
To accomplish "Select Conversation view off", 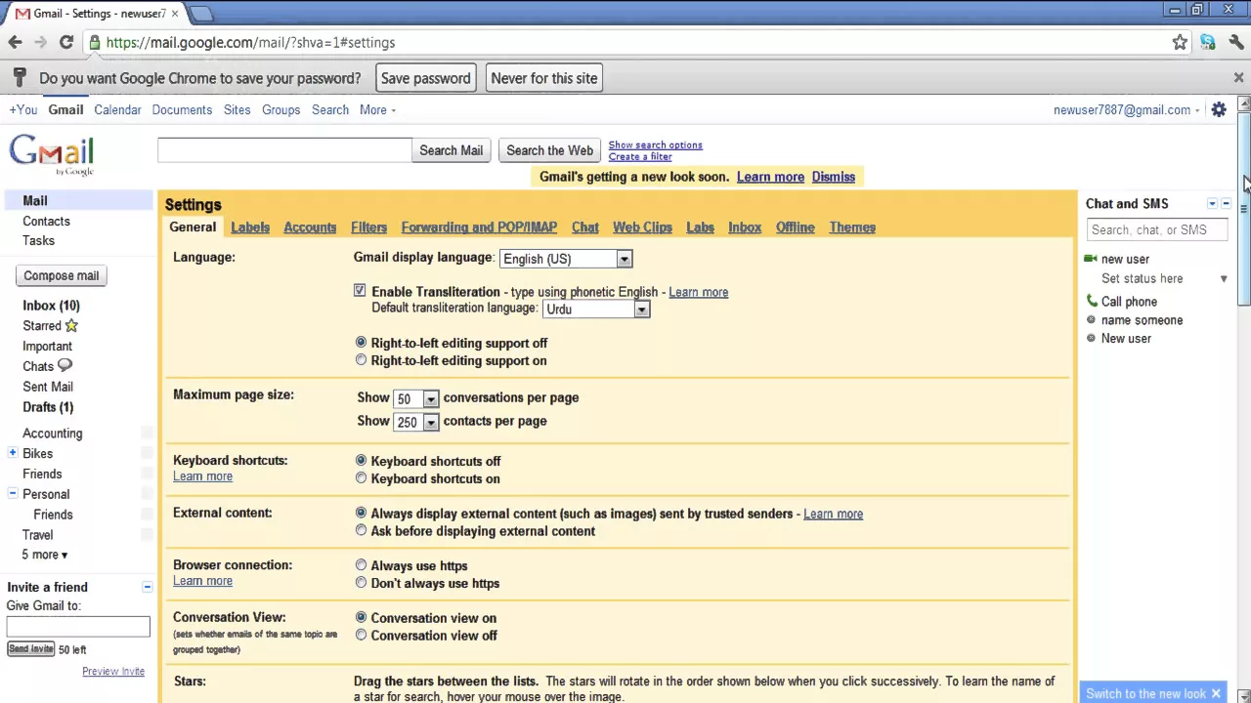I will 361,635.
